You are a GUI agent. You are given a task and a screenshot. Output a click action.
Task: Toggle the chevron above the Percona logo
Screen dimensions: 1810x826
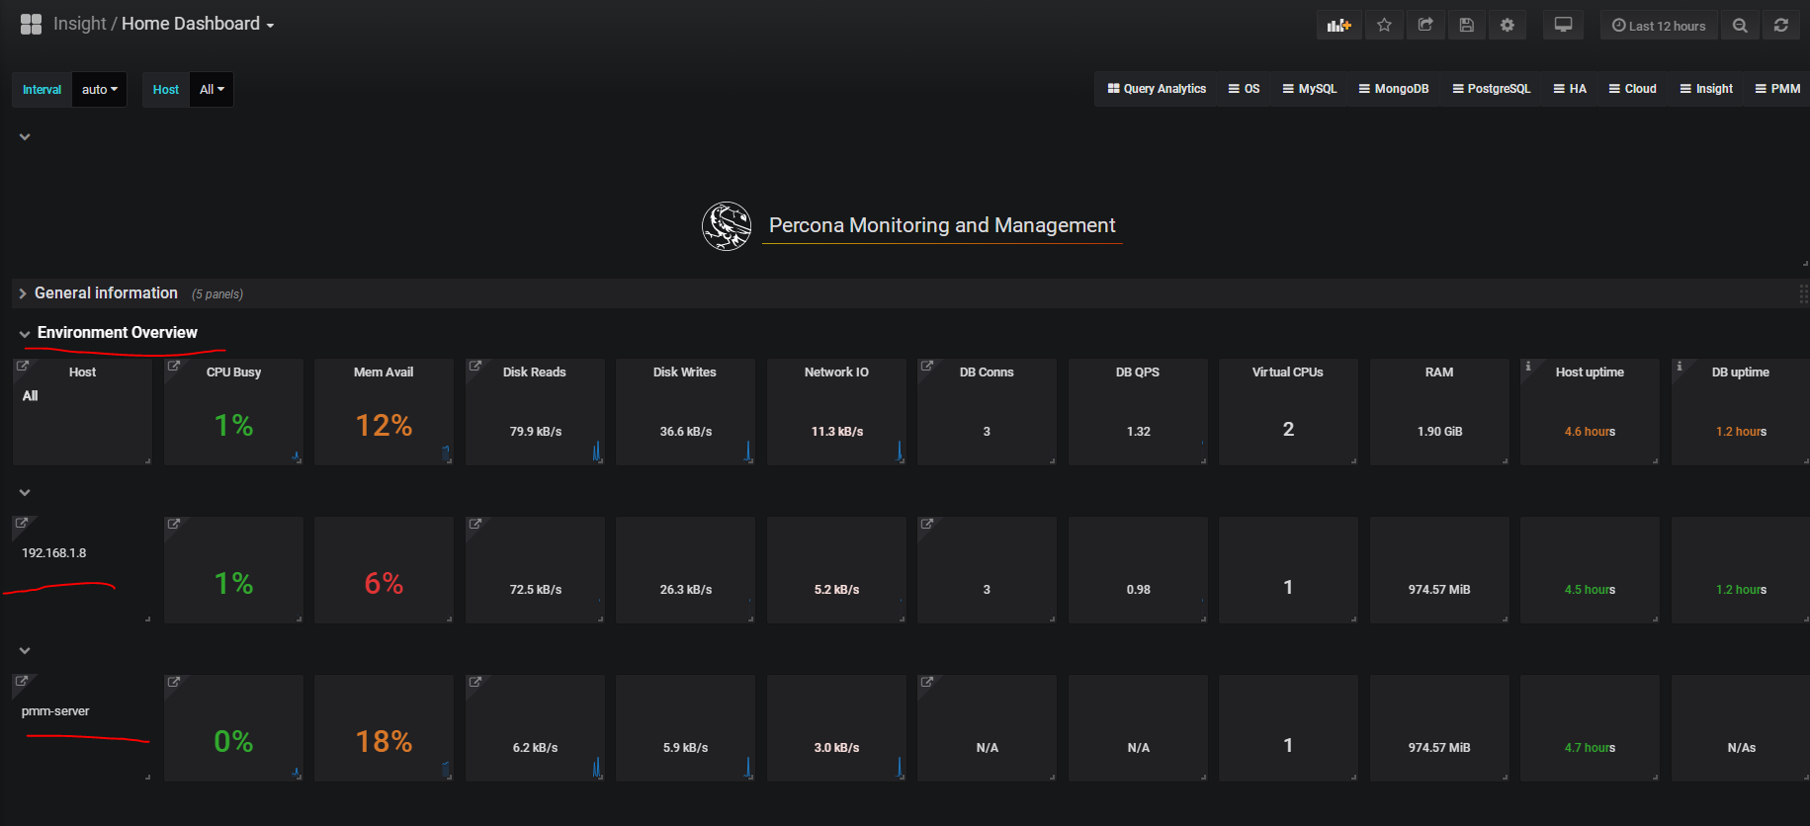[25, 137]
